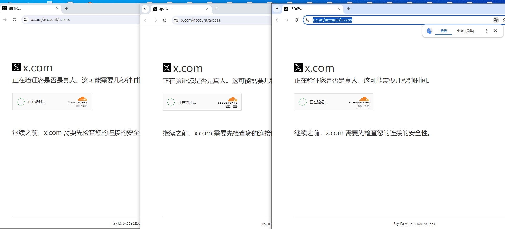This screenshot has width=505, height=229.
Task: Expand the tab search dropdown in right window
Action: 277,9
